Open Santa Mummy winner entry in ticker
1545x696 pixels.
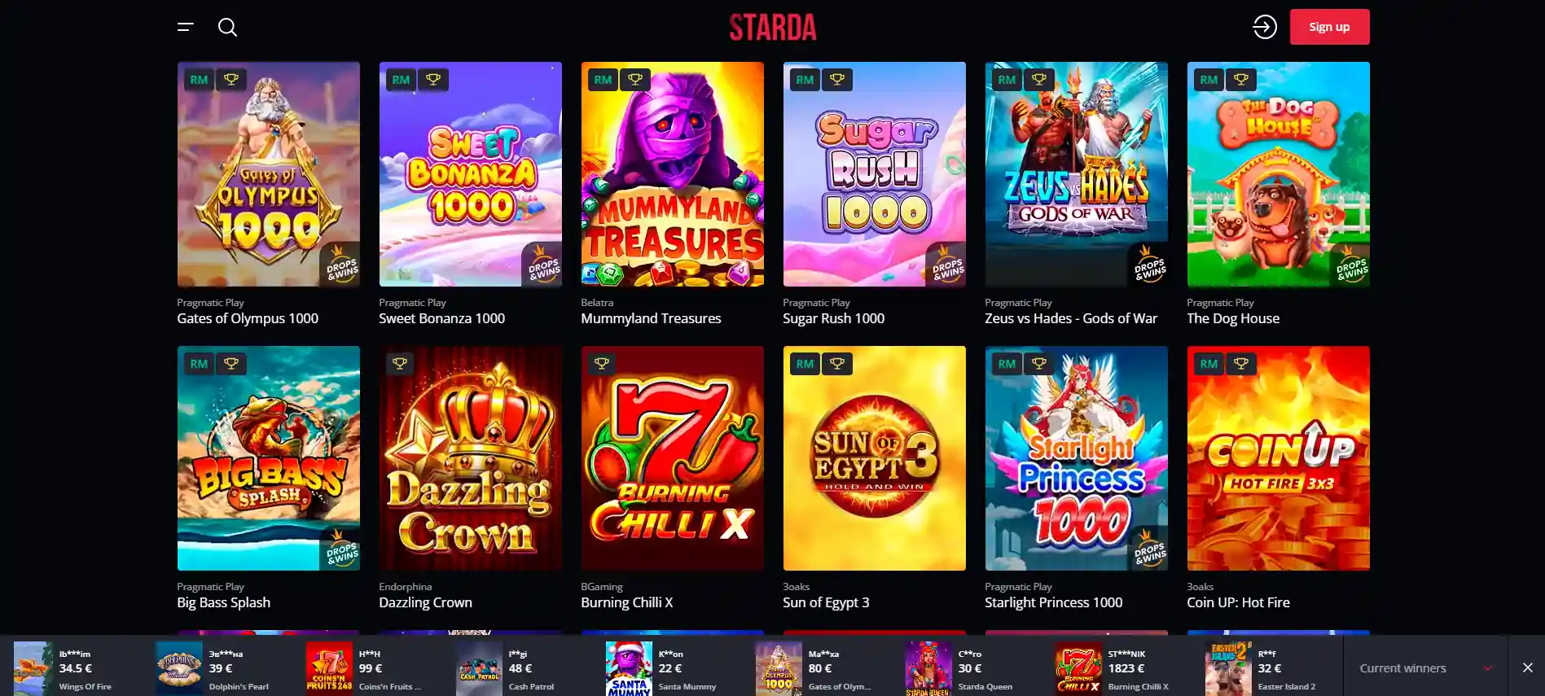673,668
